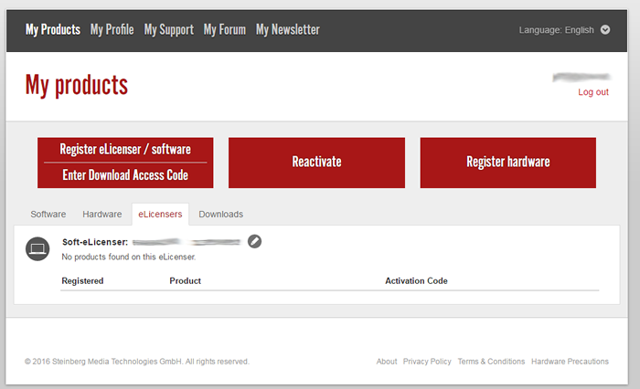Open the Privacy Policy link

pyautogui.click(x=427, y=362)
